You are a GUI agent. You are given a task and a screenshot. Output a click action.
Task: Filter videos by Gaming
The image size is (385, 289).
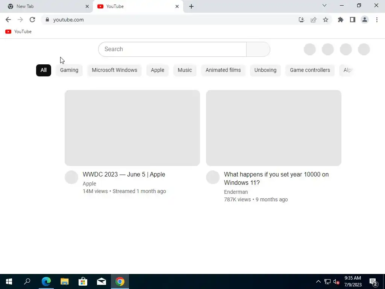(x=69, y=70)
